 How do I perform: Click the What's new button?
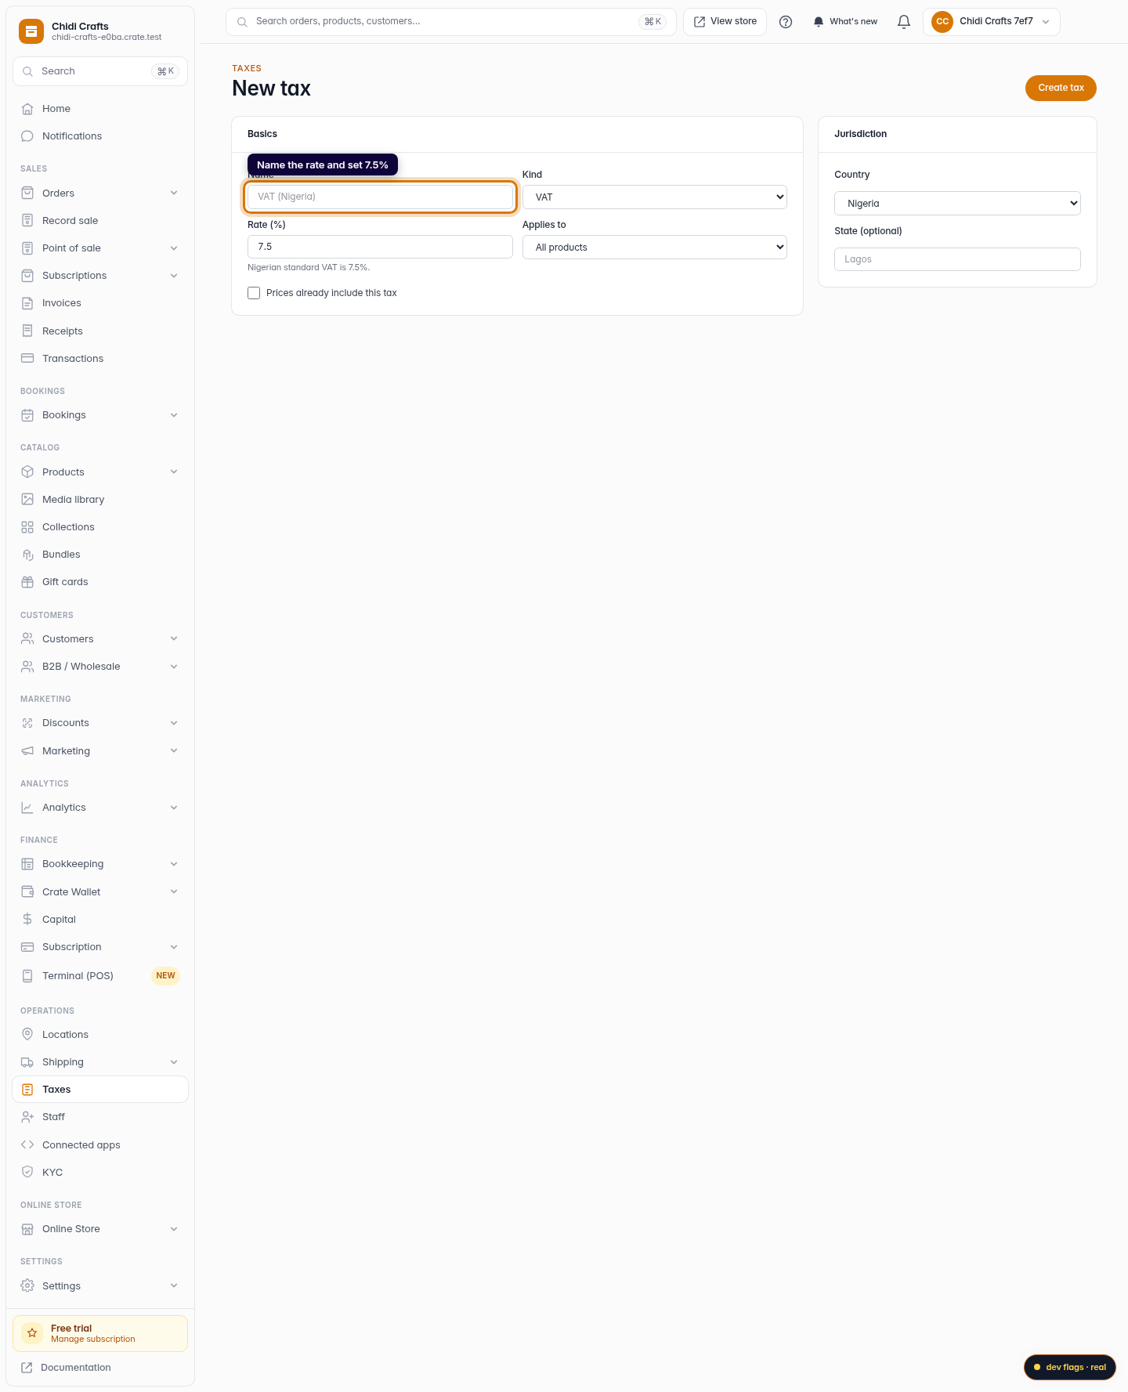845,22
